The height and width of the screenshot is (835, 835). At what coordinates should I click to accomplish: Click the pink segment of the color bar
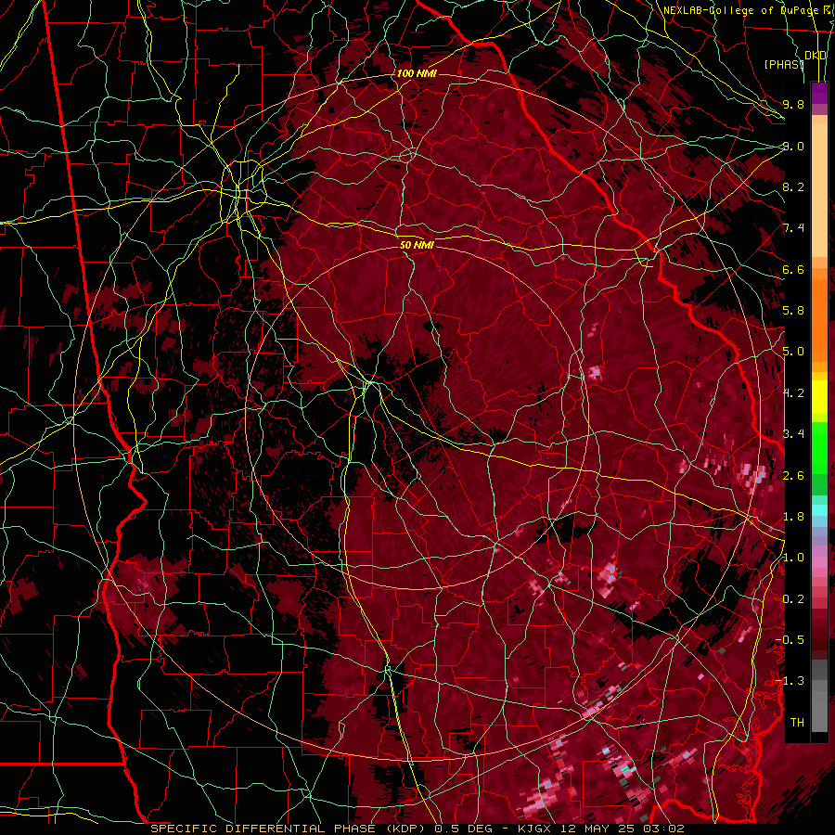point(819,561)
